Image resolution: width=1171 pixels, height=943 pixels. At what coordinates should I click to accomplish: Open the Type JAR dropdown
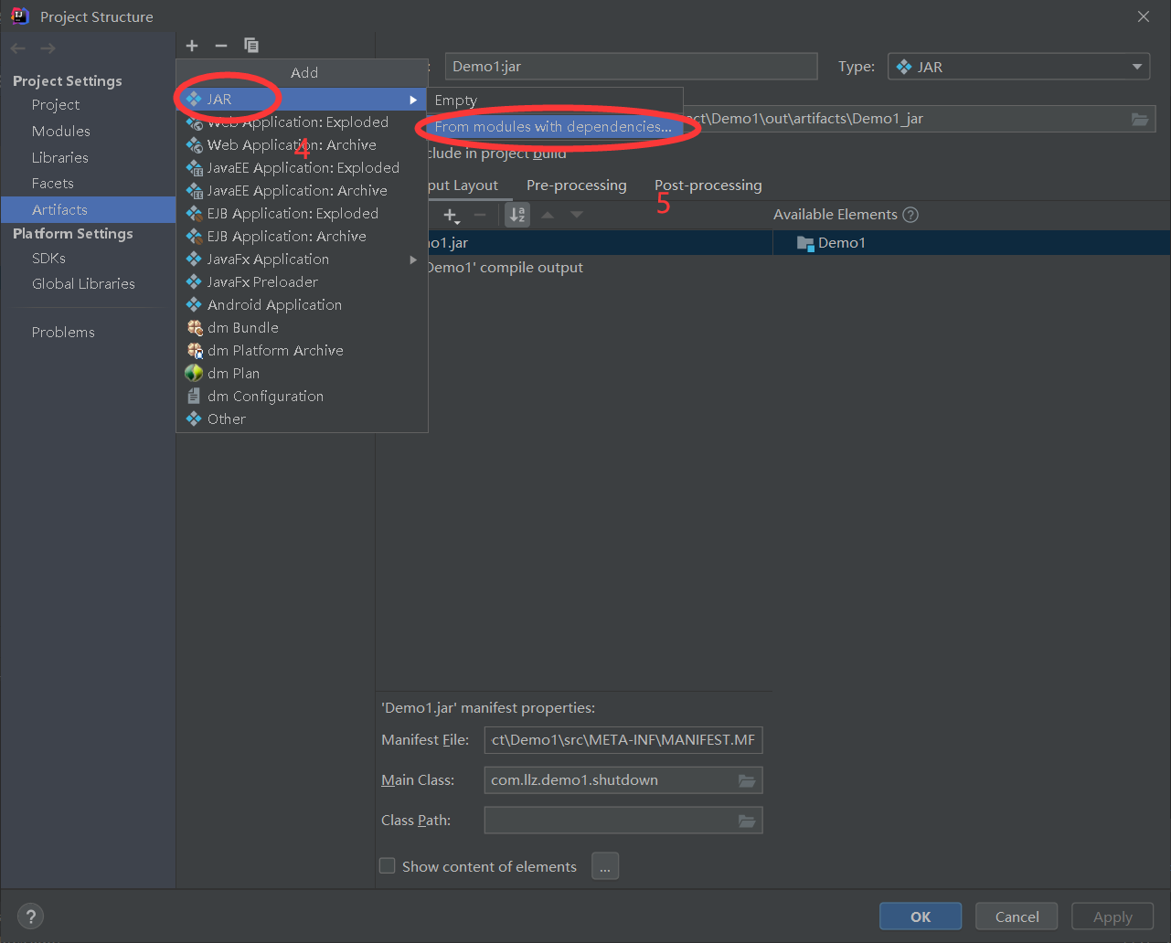(1019, 67)
